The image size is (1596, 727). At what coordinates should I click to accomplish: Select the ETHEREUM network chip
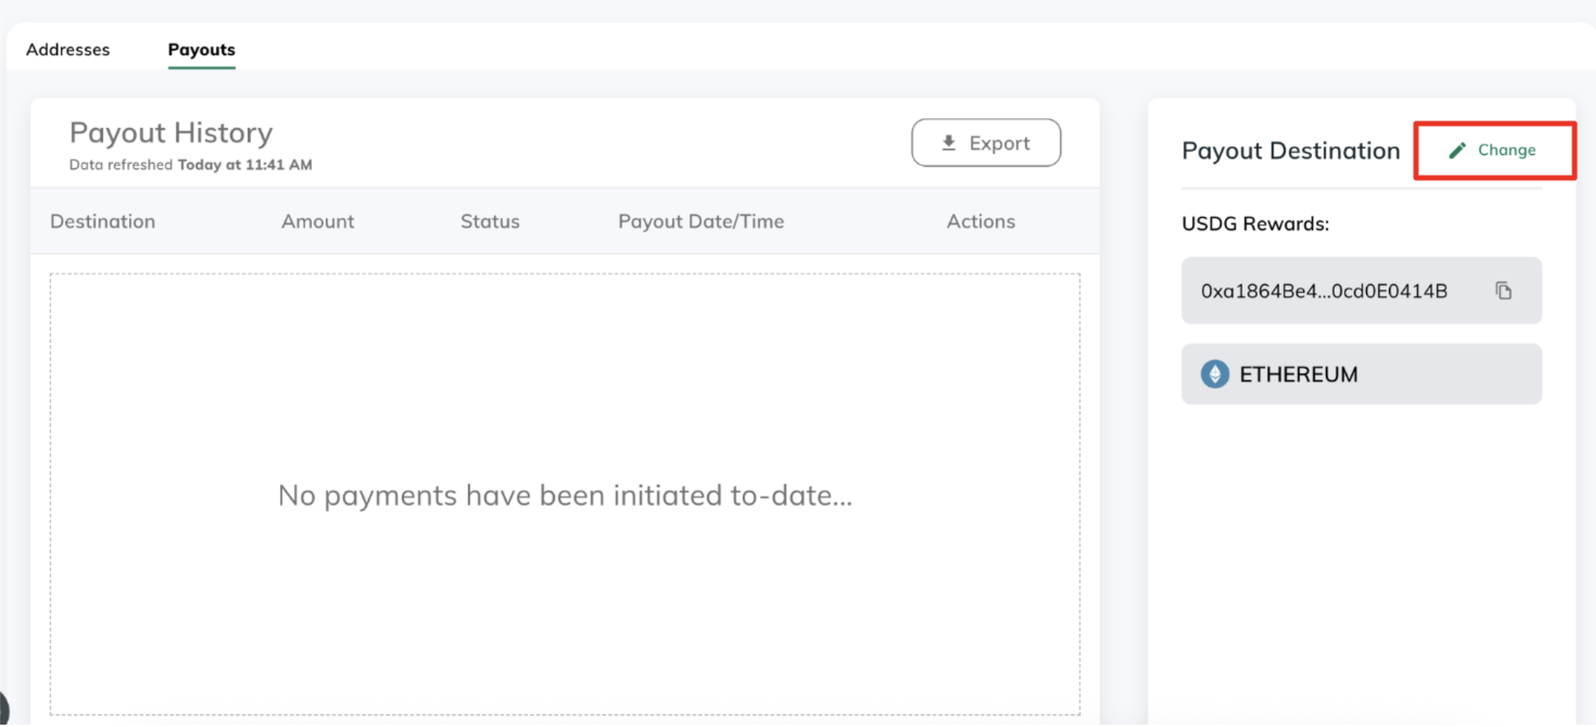[x=1361, y=374]
